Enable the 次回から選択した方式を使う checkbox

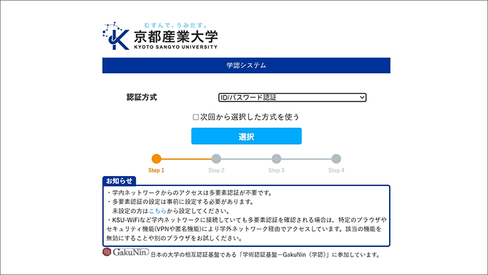pyautogui.click(x=196, y=117)
